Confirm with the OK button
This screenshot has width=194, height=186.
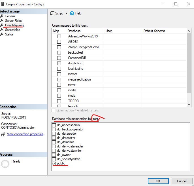(158, 181)
